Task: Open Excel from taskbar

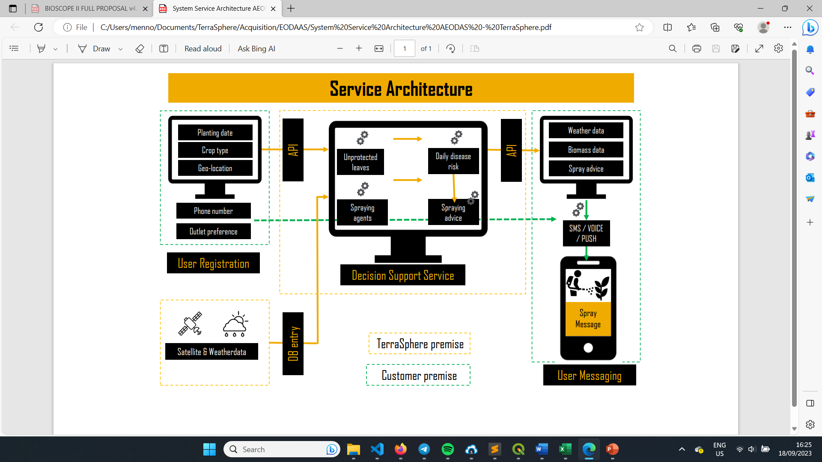Action: pos(565,449)
